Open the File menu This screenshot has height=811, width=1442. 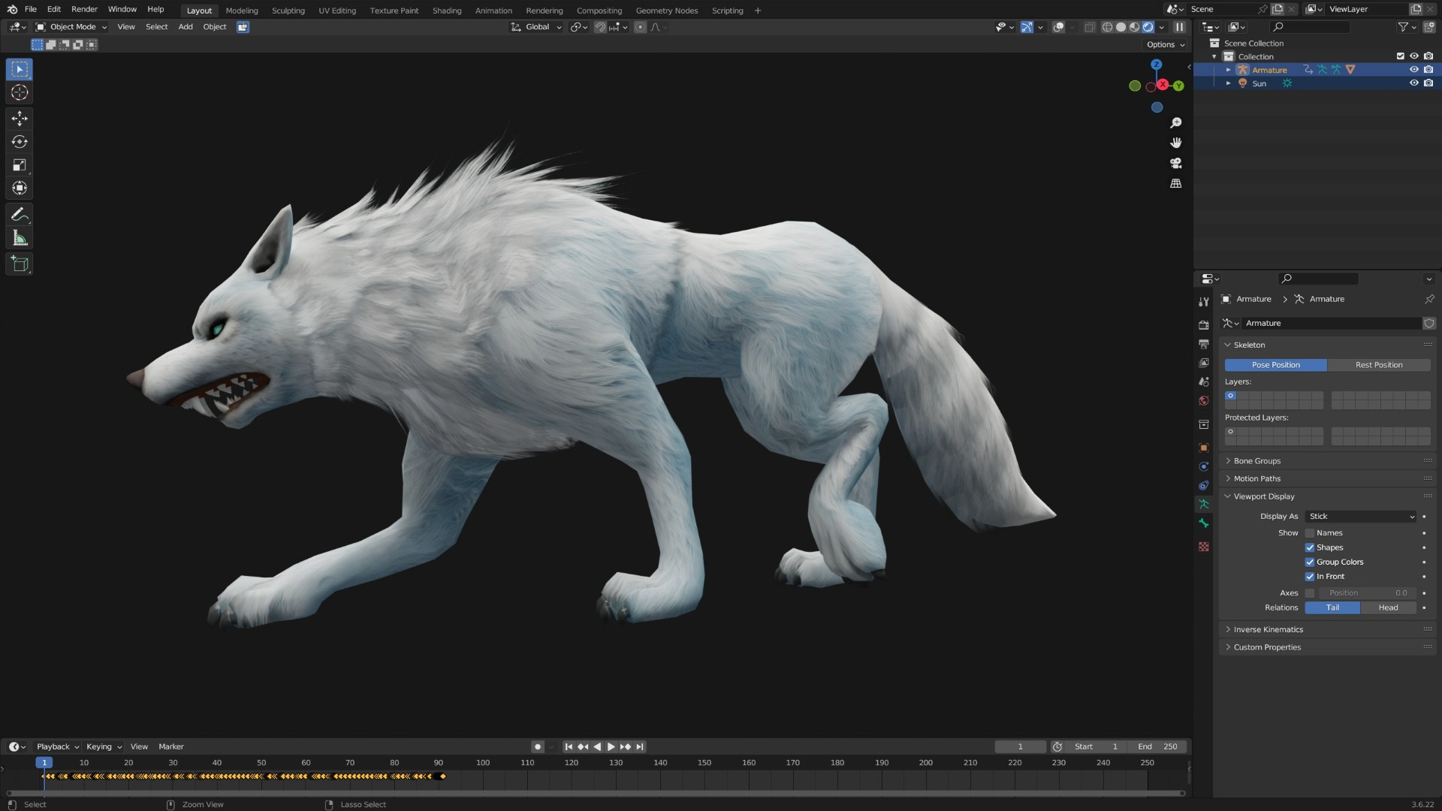[x=31, y=10]
